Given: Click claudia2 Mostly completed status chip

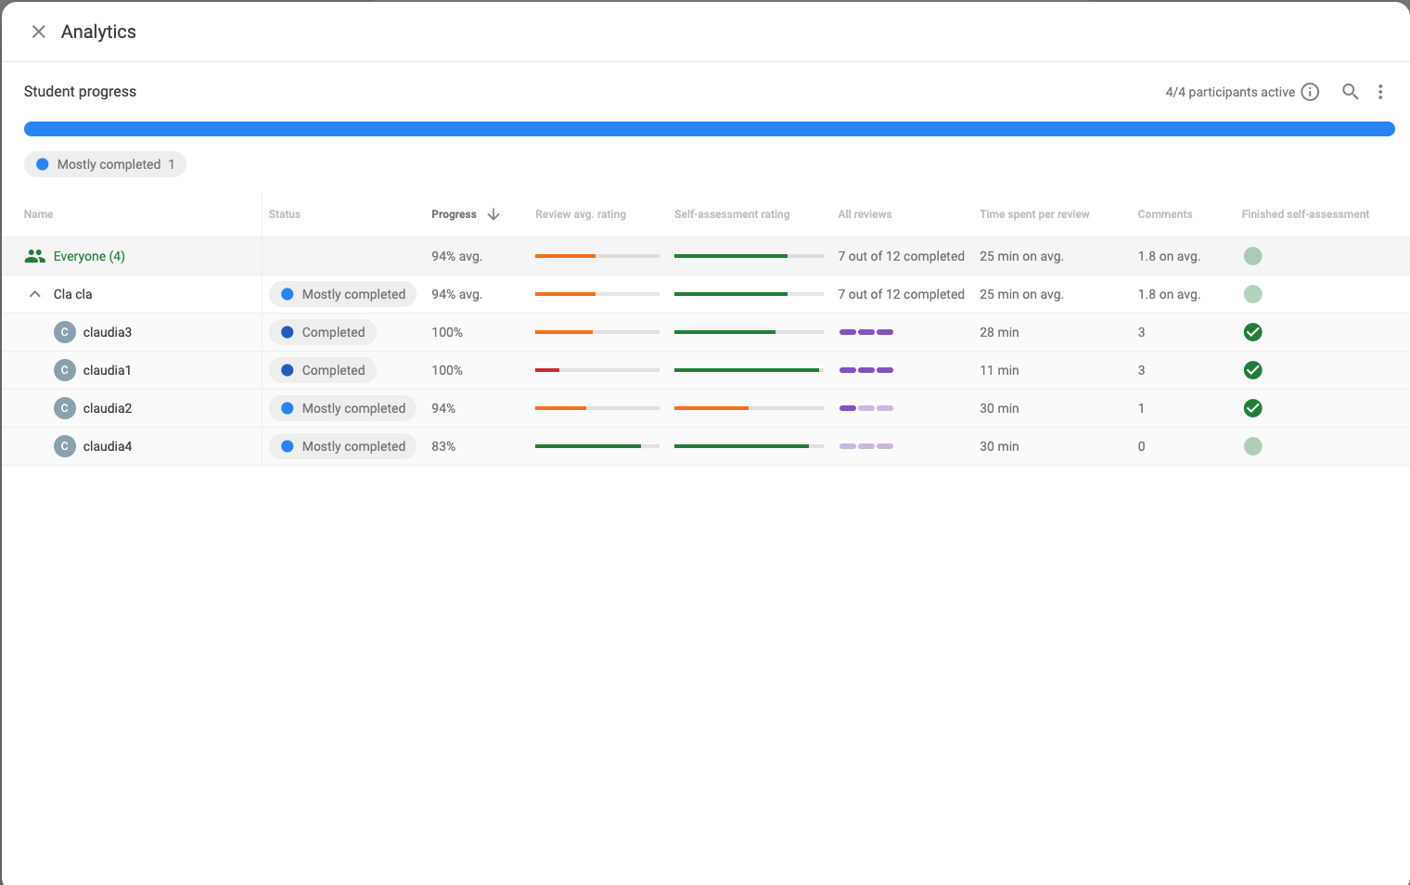Looking at the screenshot, I should click(x=342, y=408).
